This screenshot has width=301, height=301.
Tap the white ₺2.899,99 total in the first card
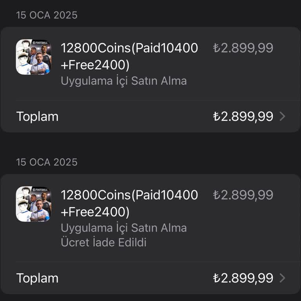click(243, 116)
